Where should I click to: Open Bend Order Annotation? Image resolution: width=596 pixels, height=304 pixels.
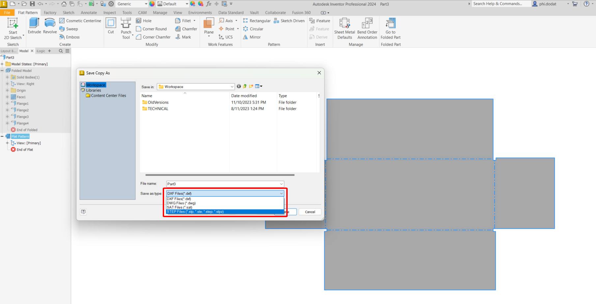tap(367, 29)
